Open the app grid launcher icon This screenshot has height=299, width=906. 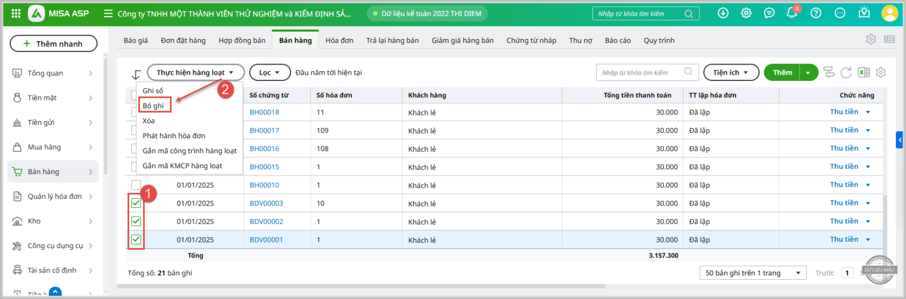tap(16, 14)
